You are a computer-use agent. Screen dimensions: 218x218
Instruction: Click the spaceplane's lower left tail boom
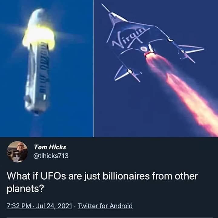coord(127,74)
